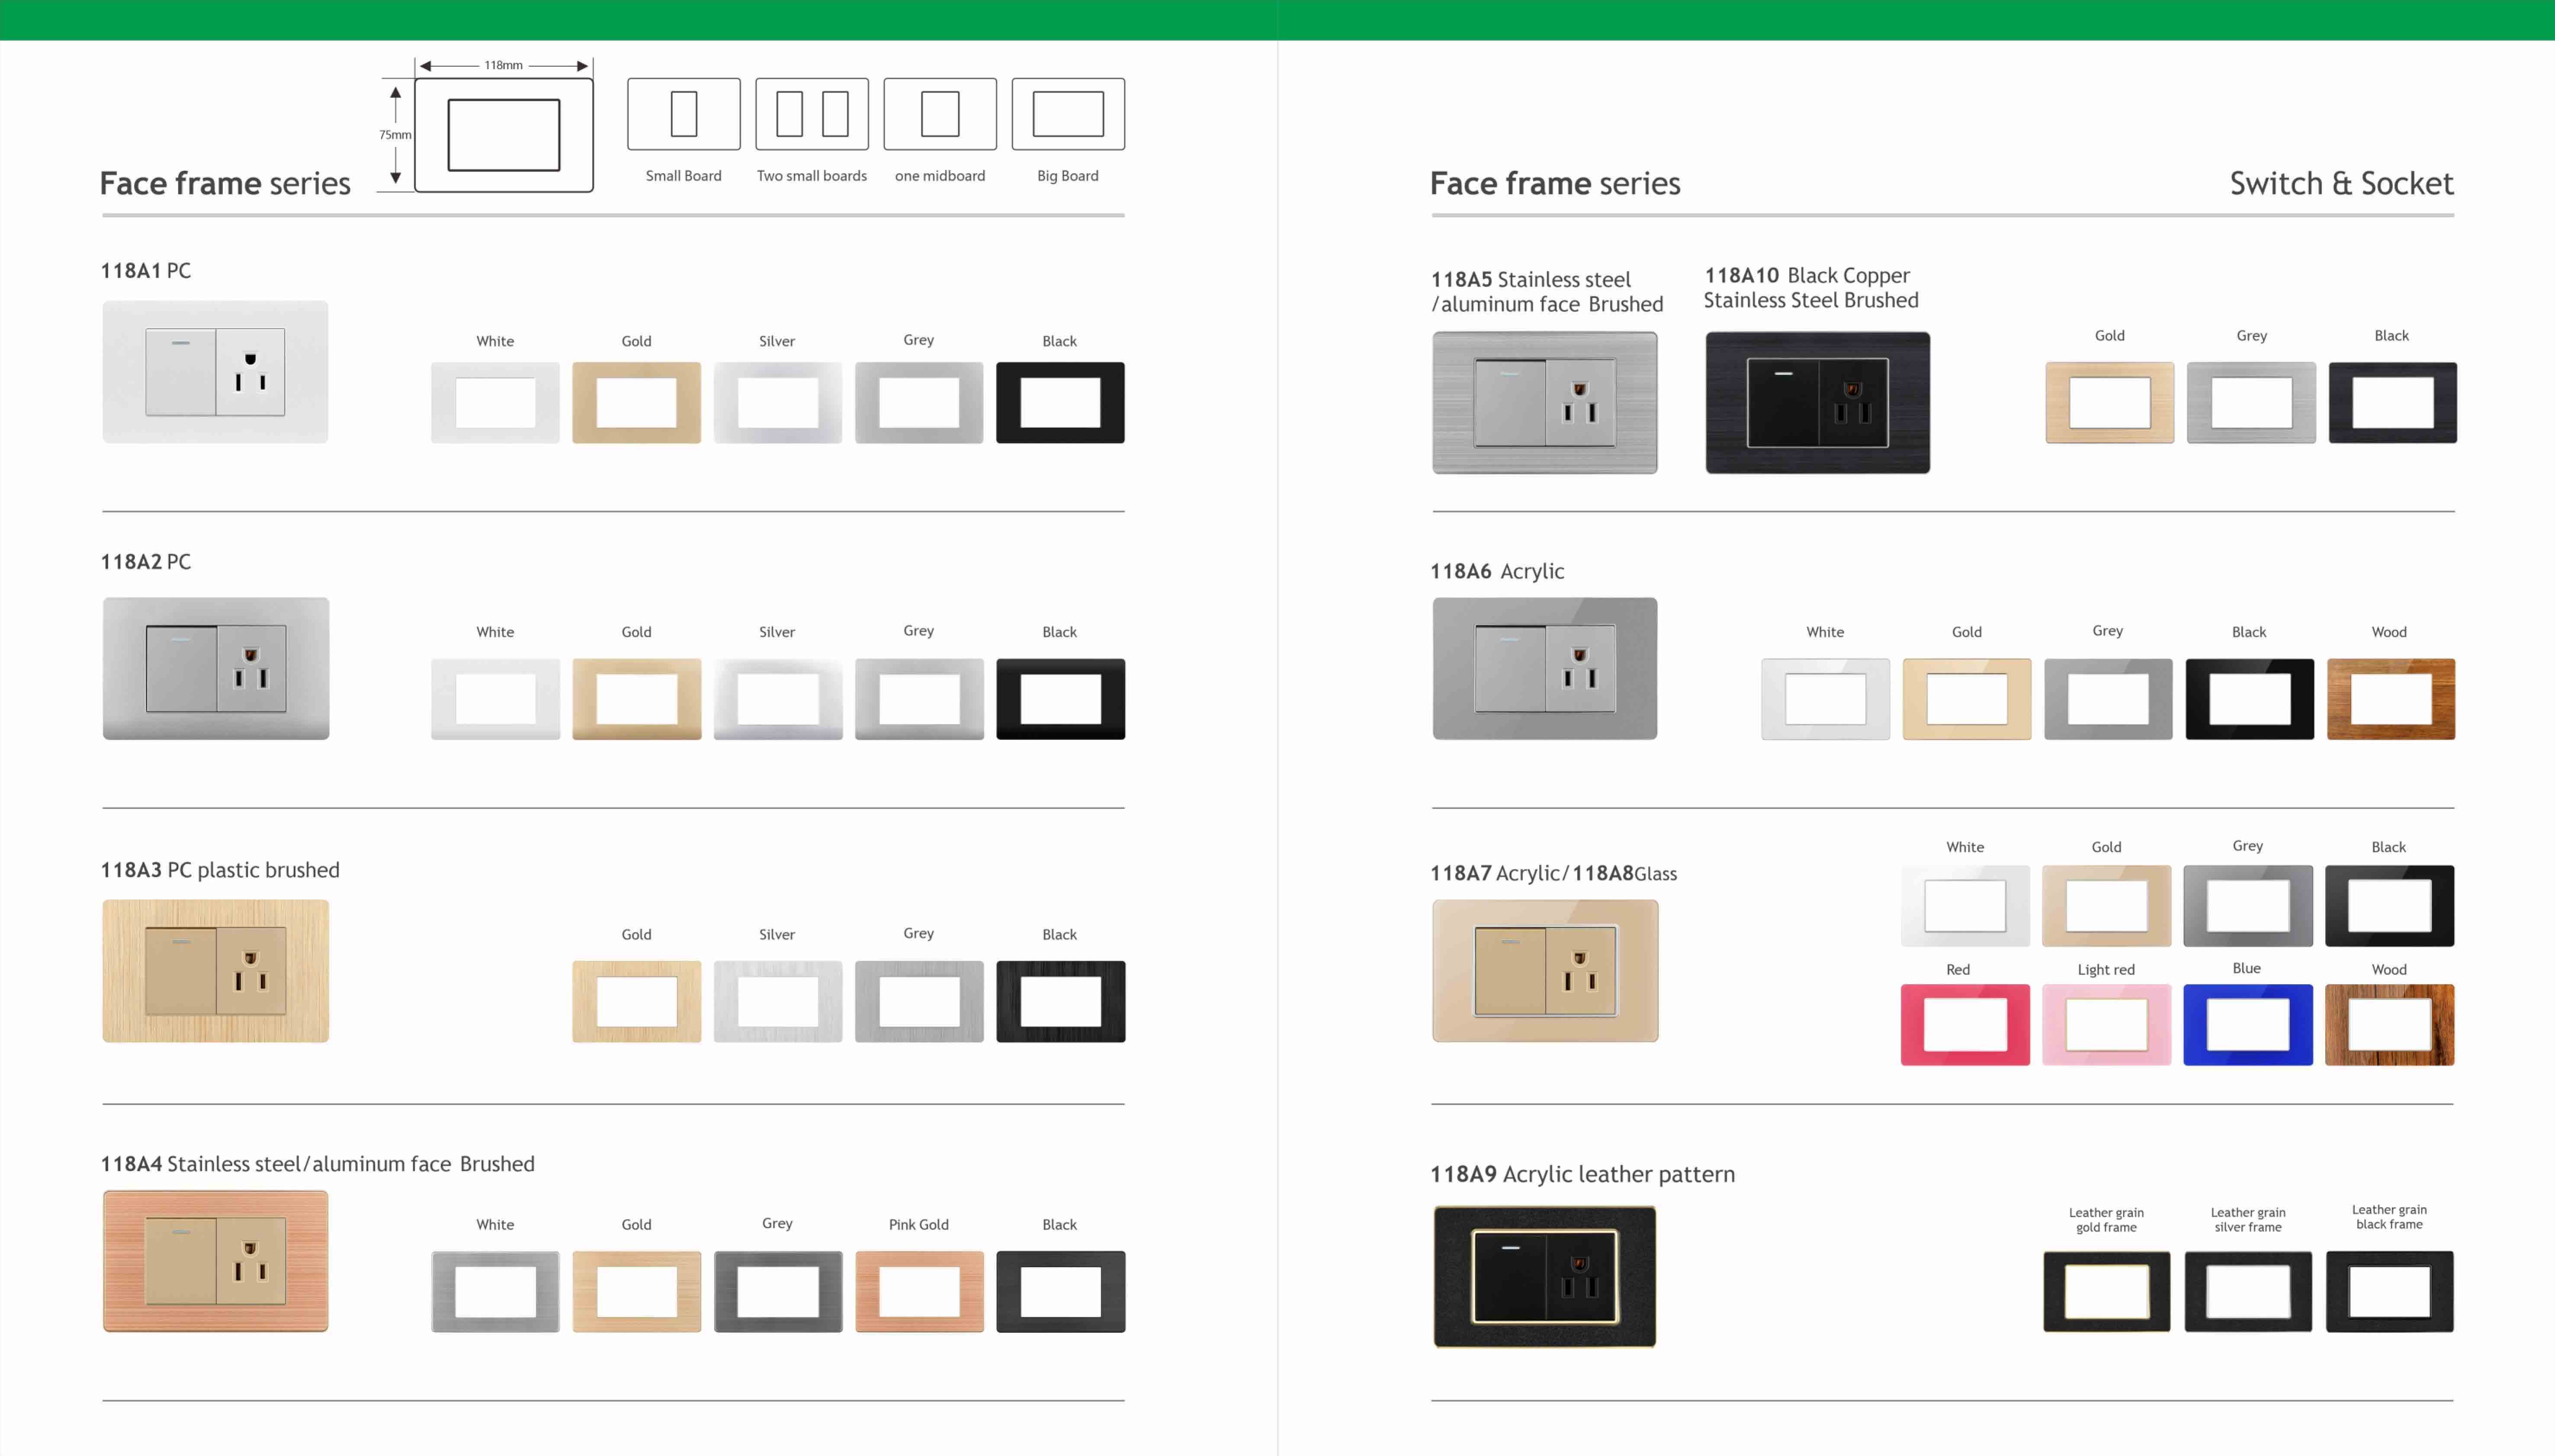Select the 118A3 PC plastic brushed product photo

pyautogui.click(x=215, y=971)
